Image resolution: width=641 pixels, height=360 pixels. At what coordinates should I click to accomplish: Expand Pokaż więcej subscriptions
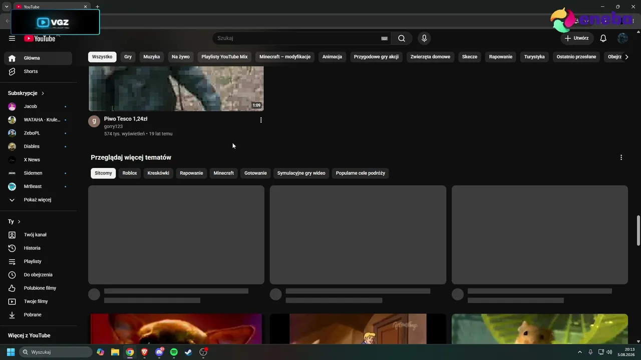(x=38, y=200)
